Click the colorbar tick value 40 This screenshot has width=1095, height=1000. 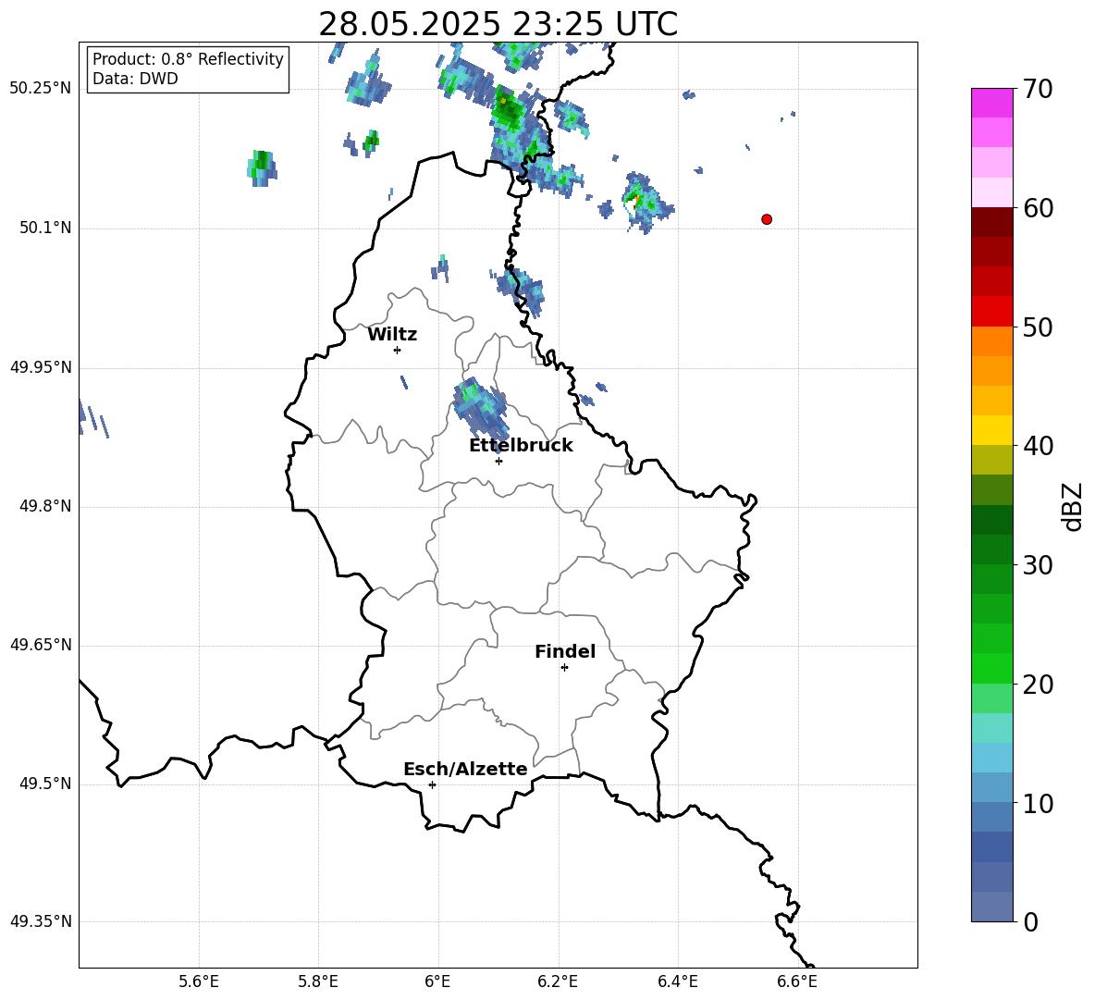point(1038,446)
